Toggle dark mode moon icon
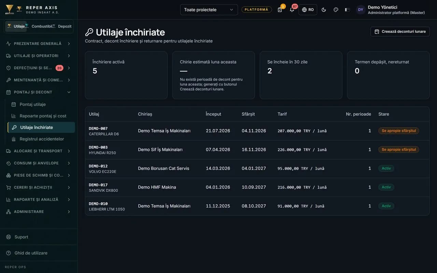 coord(324,10)
